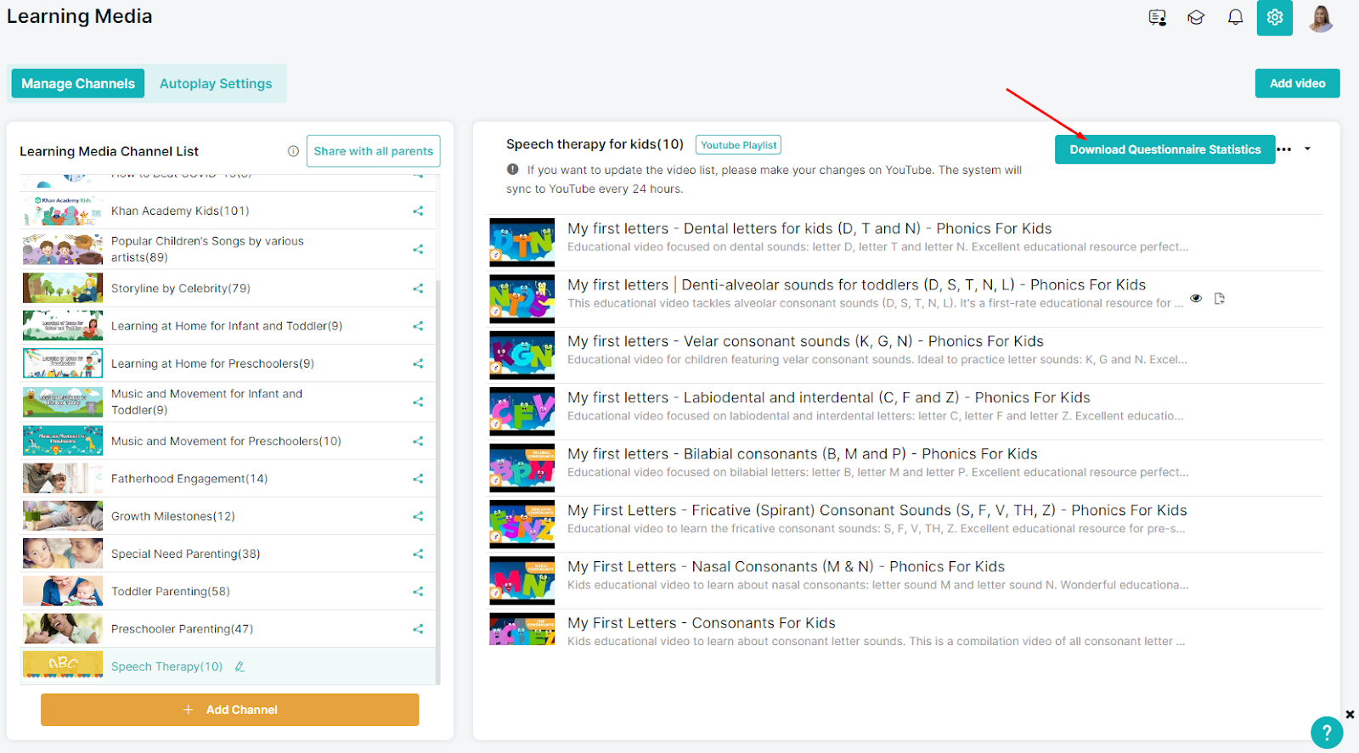Open Nasal Consonants video thumbnail
1359x753 pixels.
pyautogui.click(x=522, y=581)
